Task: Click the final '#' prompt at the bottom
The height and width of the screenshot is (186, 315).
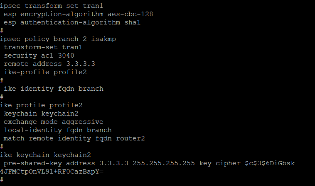Action: coord(2,179)
